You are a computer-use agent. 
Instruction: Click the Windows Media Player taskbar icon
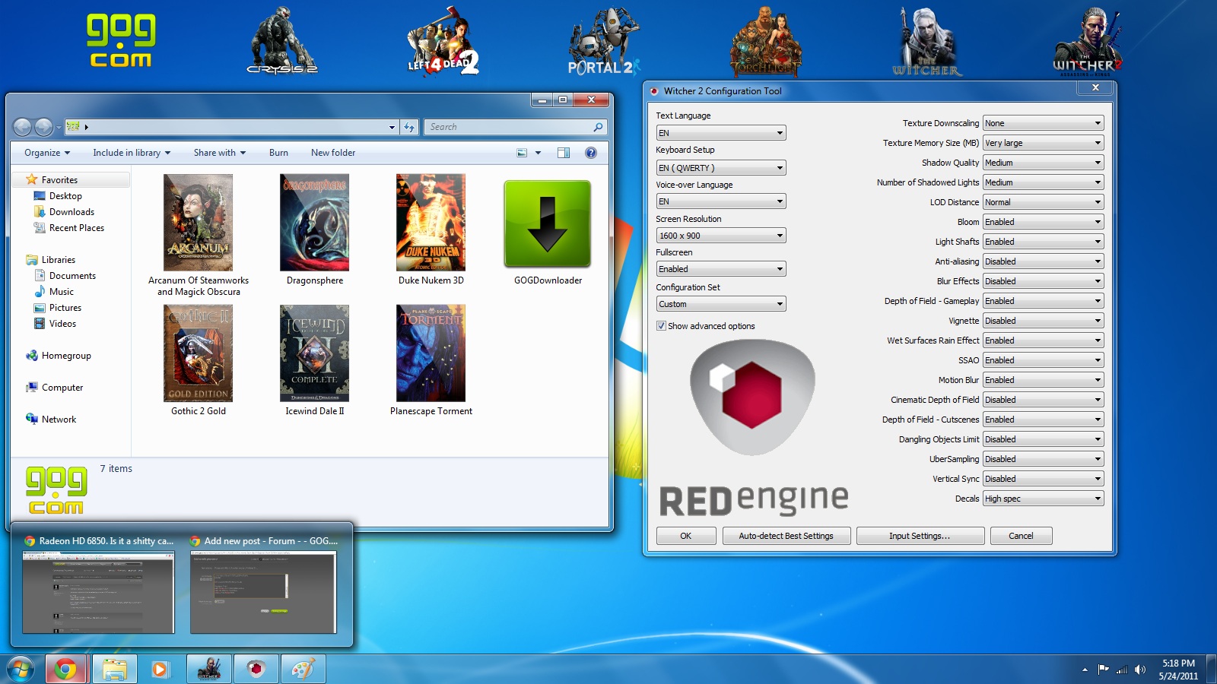click(x=160, y=670)
